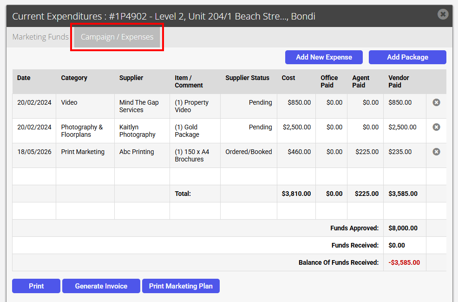458x302 pixels.
Task: Click the Supplier Status column header
Action: [247, 78]
